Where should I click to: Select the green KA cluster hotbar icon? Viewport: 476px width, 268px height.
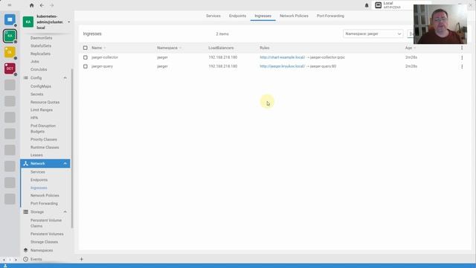10,36
